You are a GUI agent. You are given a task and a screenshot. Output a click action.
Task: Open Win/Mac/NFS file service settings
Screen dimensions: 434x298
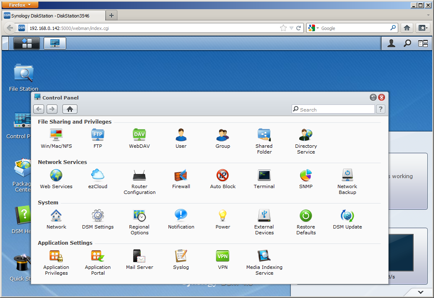coord(56,139)
